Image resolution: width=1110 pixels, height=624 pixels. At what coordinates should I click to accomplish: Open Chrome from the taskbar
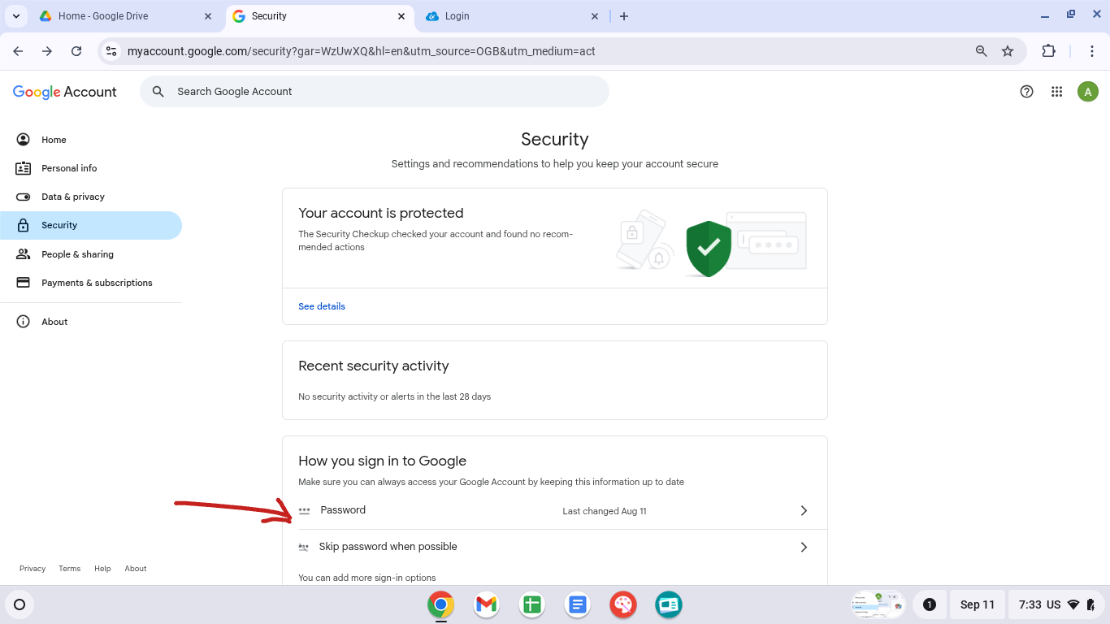click(440, 604)
